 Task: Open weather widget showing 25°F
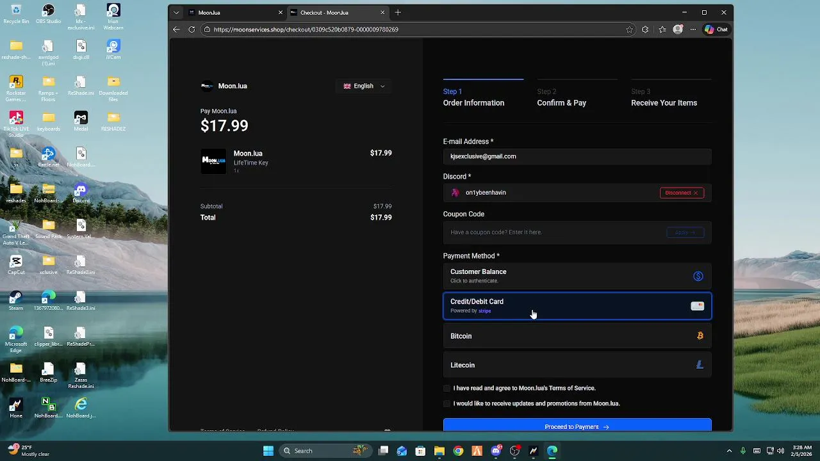click(x=27, y=451)
